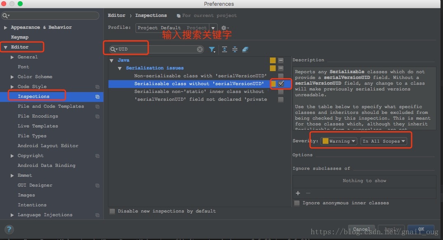This screenshot has height=240, width=443.
Task: Expand the Emmet subsection
Action: point(12,175)
